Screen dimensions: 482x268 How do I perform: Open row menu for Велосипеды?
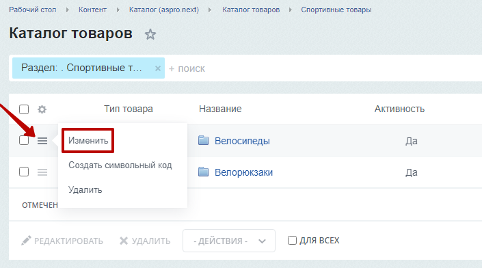[x=42, y=141]
